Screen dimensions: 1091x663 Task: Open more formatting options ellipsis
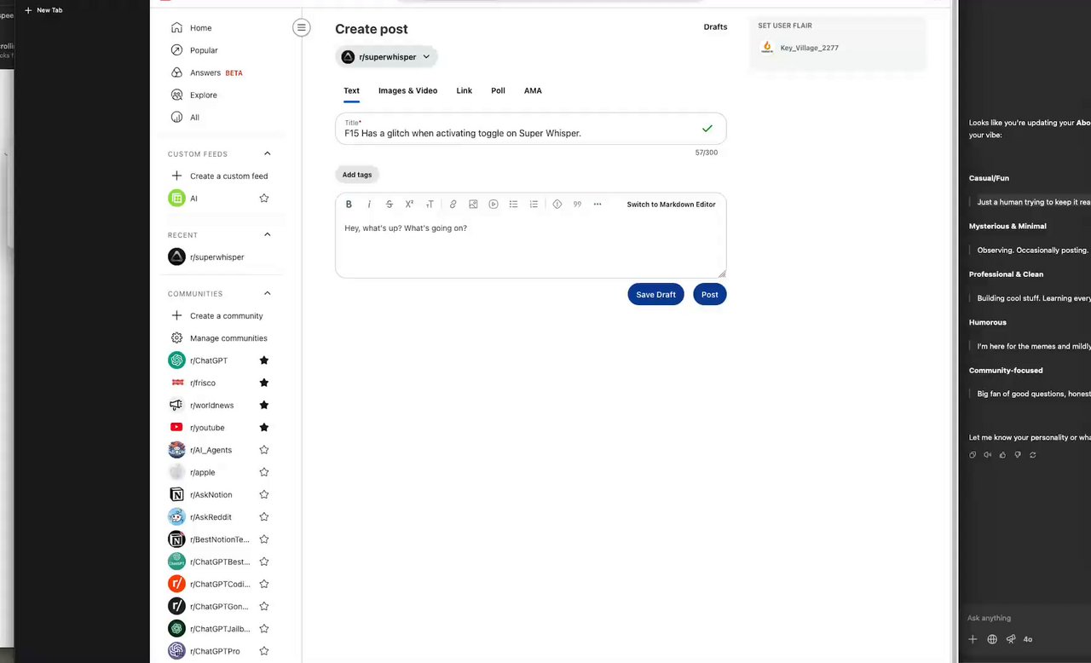click(x=597, y=205)
